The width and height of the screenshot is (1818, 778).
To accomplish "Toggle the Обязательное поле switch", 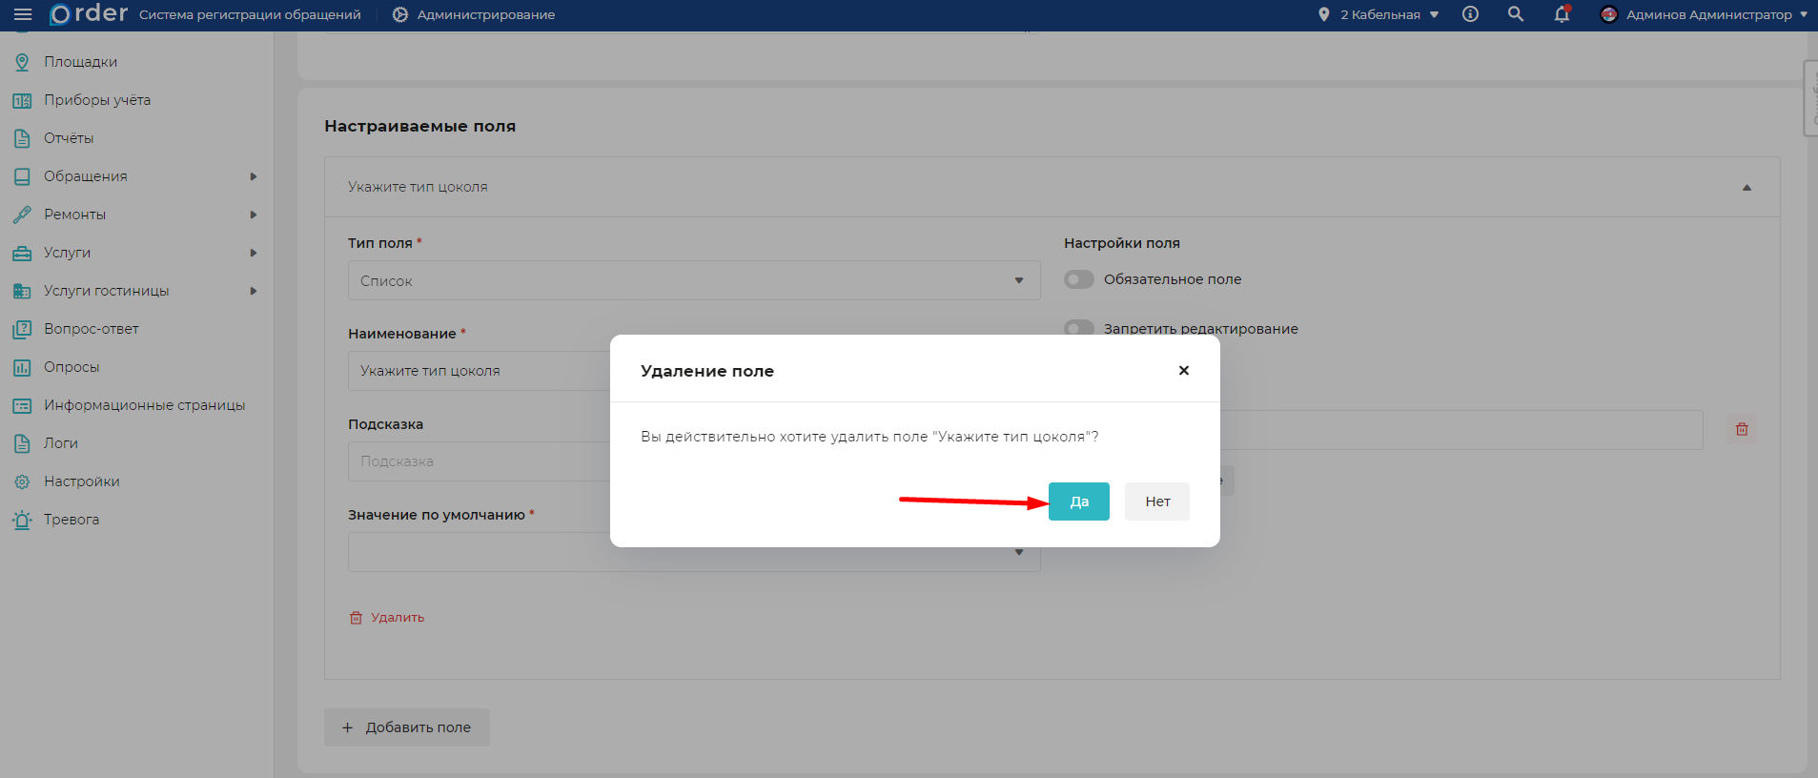I will point(1078,279).
